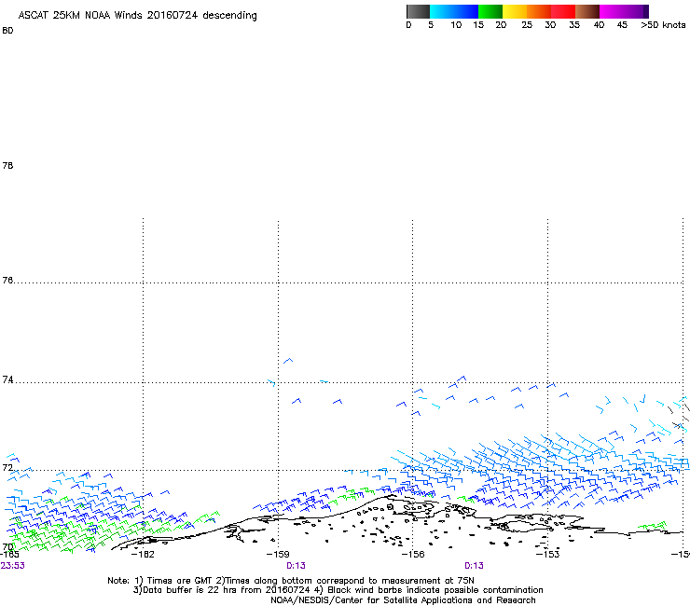Click the '>50 knots' legend label
The width and height of the screenshot is (690, 606).
click(663, 25)
